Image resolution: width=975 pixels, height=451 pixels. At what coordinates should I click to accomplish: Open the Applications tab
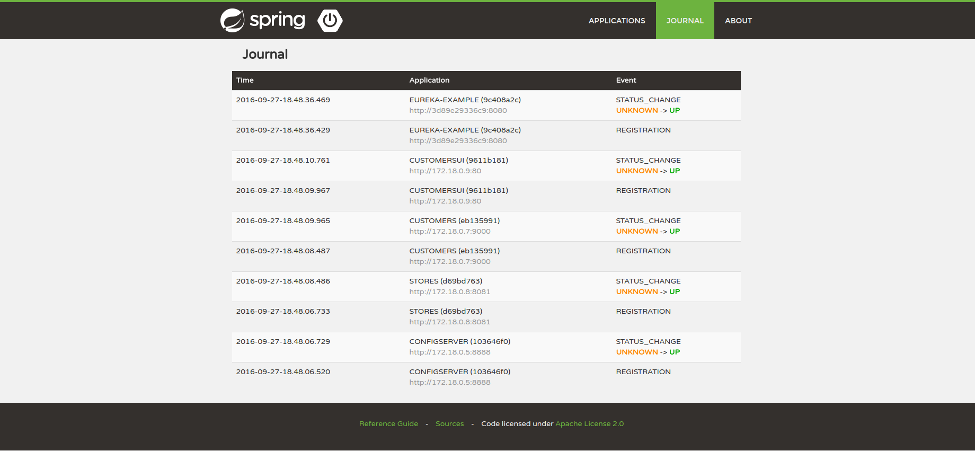tap(616, 21)
